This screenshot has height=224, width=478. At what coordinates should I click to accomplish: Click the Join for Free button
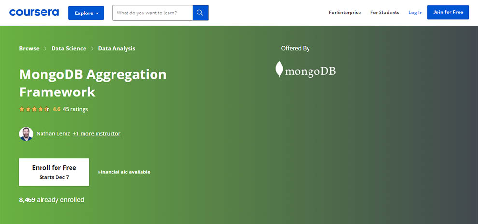coord(448,12)
